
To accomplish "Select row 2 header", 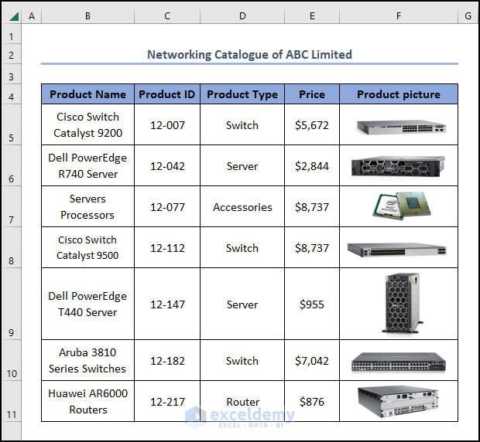I will 12,54.
